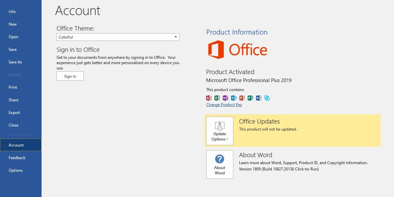Expand the Update Options menu button
This screenshot has height=197, width=394.
(x=220, y=131)
